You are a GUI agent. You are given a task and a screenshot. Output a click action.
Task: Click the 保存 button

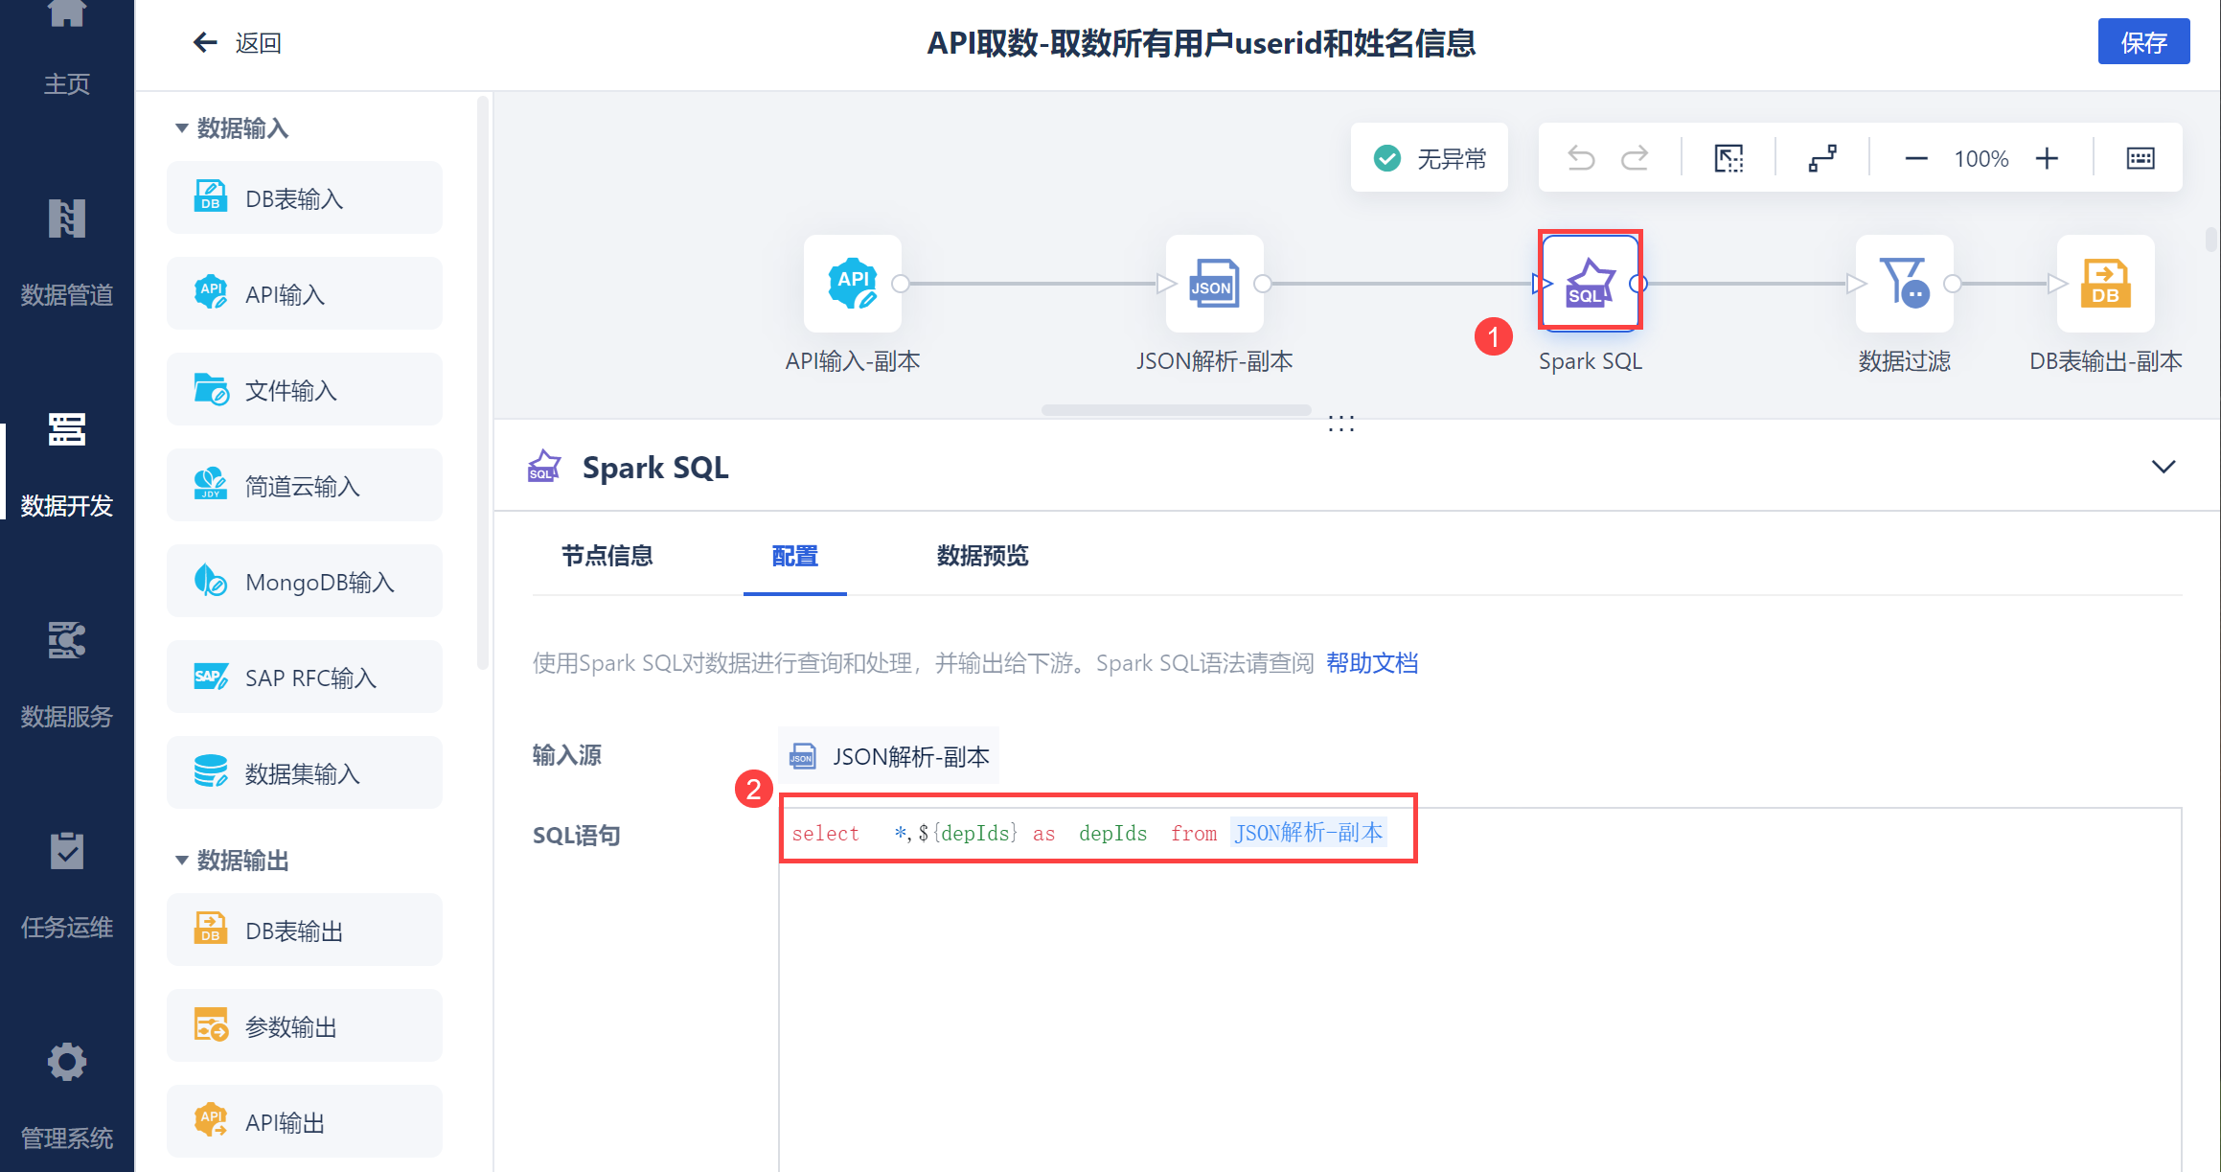[2142, 42]
